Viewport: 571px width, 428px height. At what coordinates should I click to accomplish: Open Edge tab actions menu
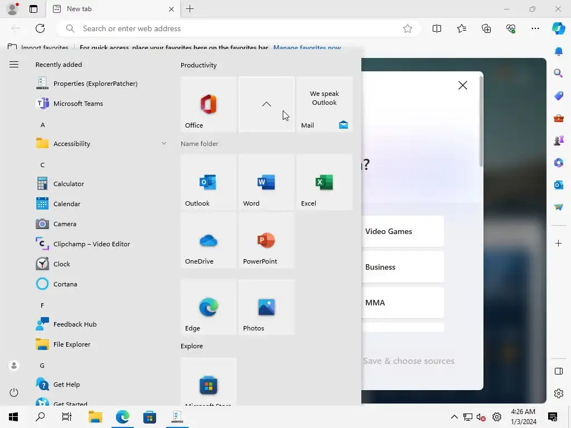click(33, 9)
